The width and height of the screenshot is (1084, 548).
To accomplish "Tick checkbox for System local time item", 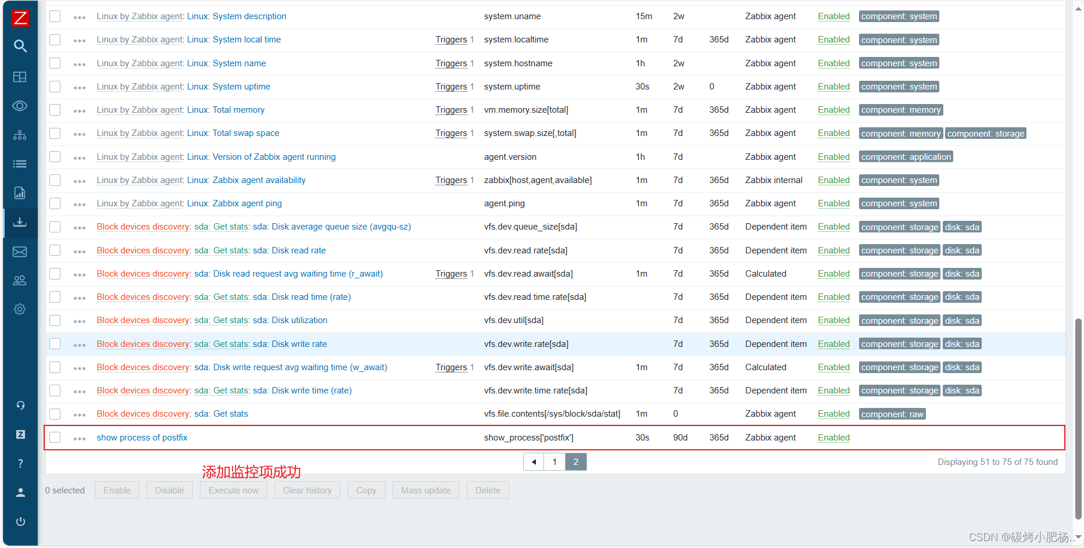I will (x=55, y=40).
